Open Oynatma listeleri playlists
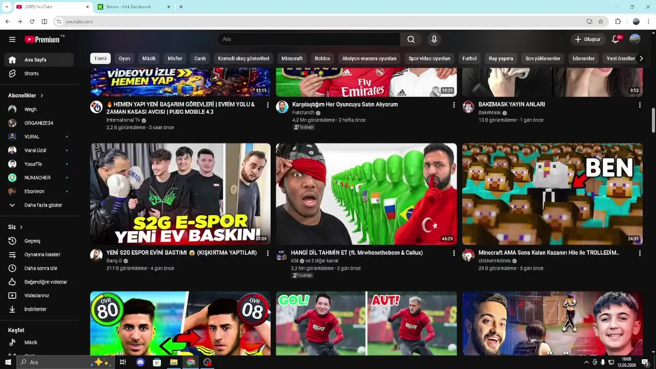This screenshot has width=656, height=369. coord(39,255)
